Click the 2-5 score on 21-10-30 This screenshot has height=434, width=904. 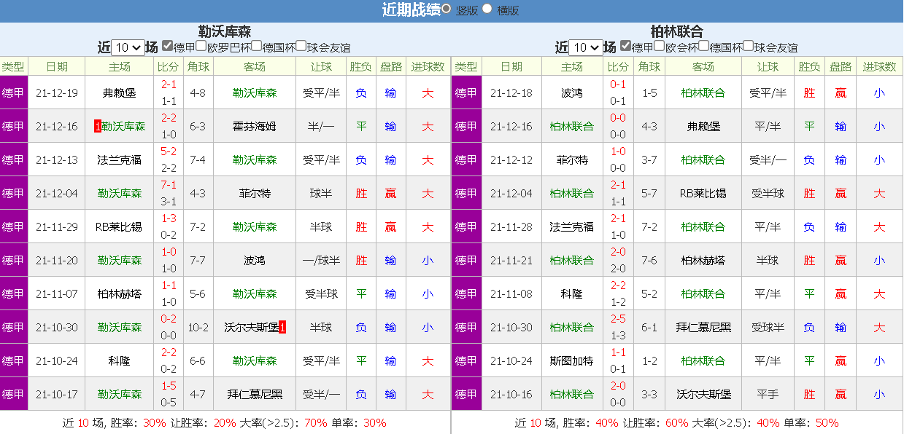tap(618, 319)
